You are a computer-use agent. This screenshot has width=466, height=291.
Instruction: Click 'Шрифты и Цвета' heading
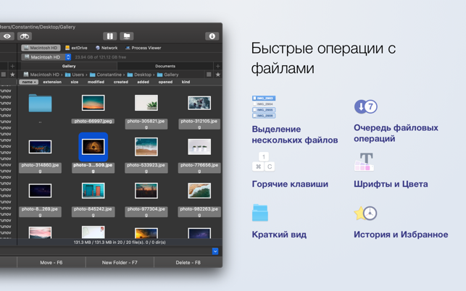(391, 184)
